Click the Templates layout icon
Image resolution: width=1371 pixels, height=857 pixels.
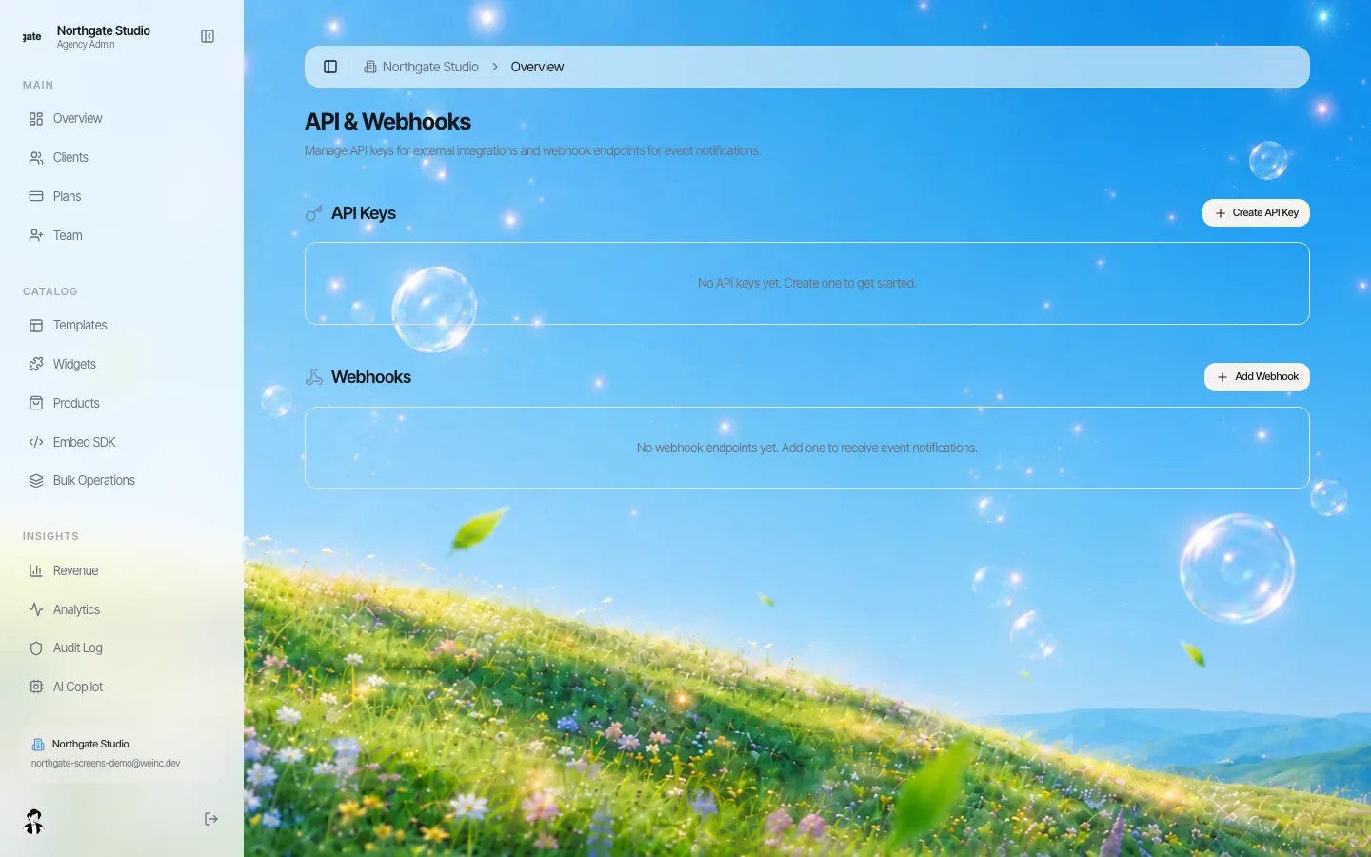(x=36, y=326)
